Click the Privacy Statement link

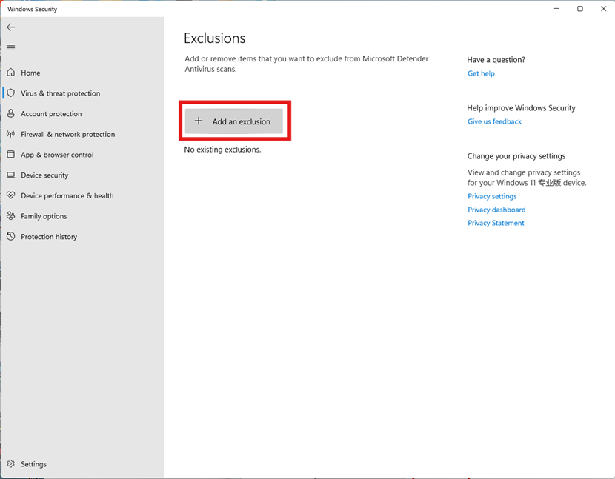496,223
